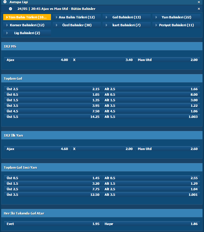Select Alt 2.5 at 1.66 in Toplam Gol
Image resolution: width=204 pixels, height=232 pixels.
coord(151,89)
